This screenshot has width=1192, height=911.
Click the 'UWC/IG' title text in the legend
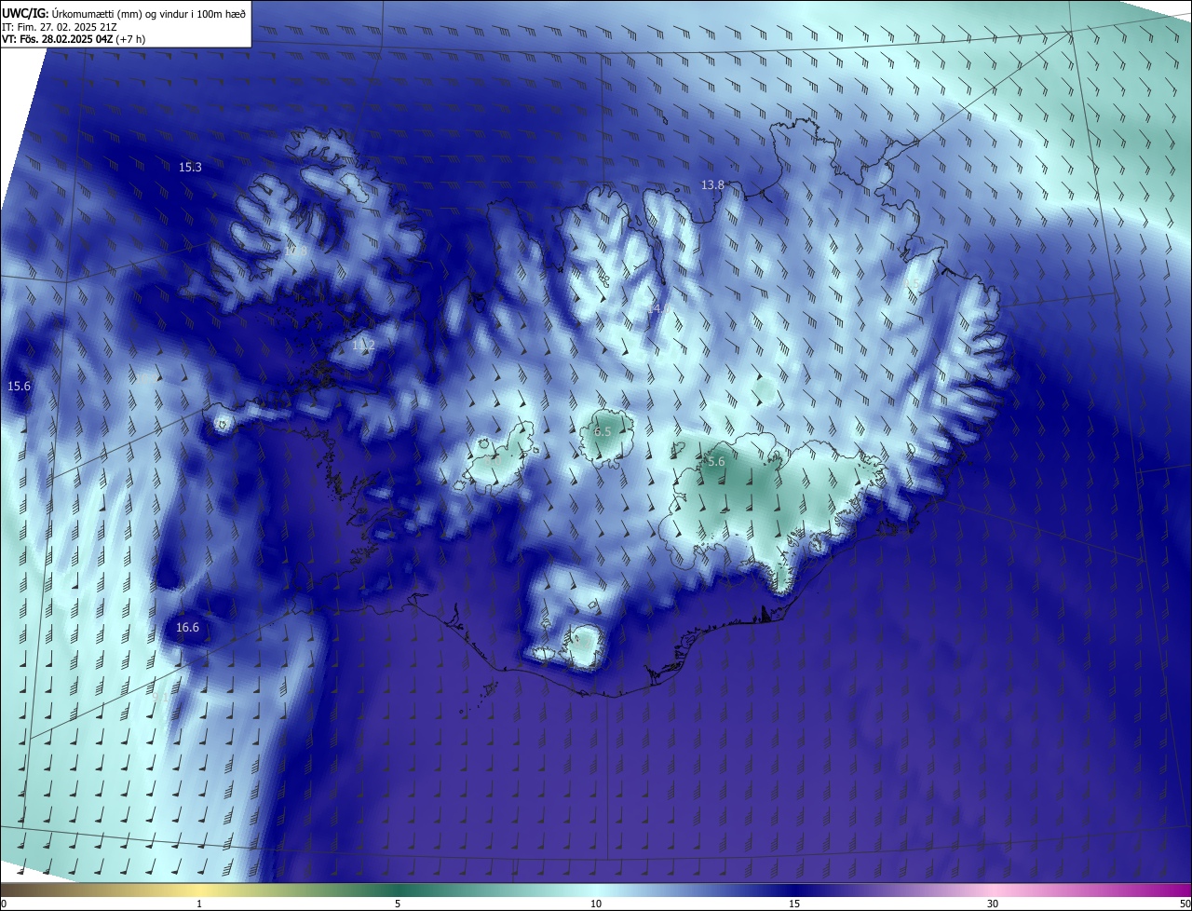point(25,13)
